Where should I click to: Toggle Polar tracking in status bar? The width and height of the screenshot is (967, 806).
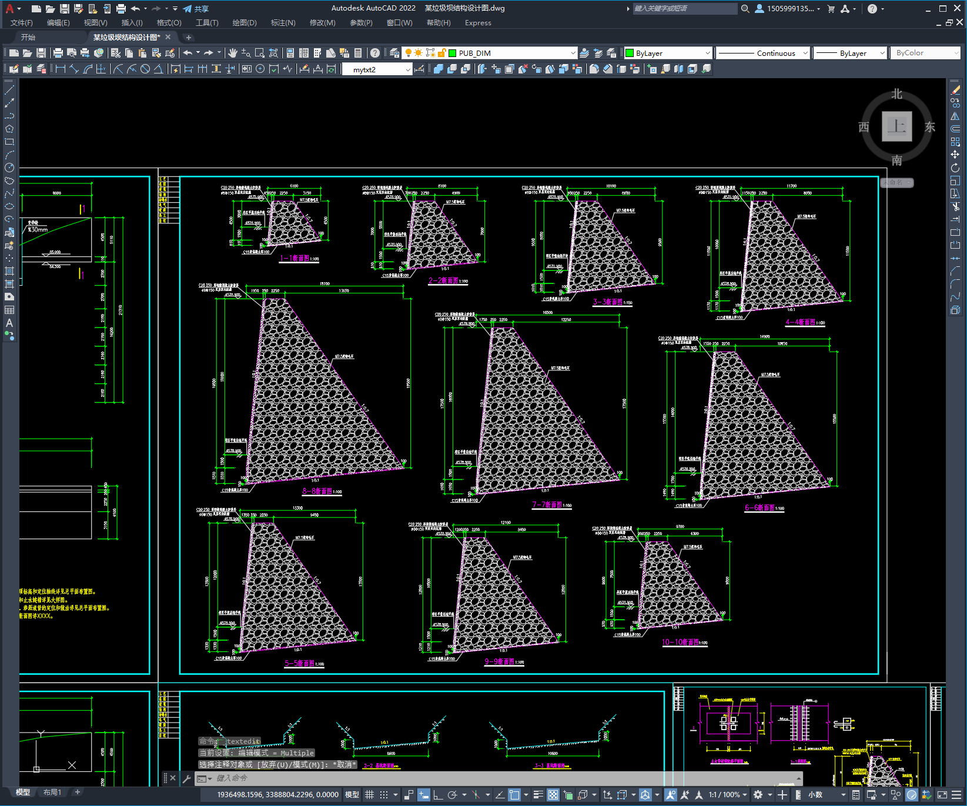click(452, 795)
